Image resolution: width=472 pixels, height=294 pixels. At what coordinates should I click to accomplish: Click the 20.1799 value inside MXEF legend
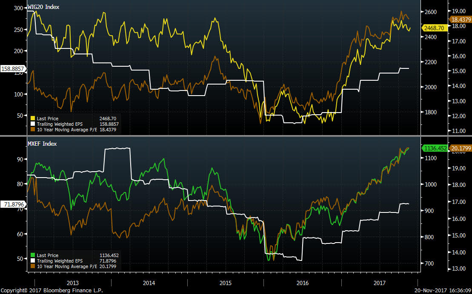[108, 267]
